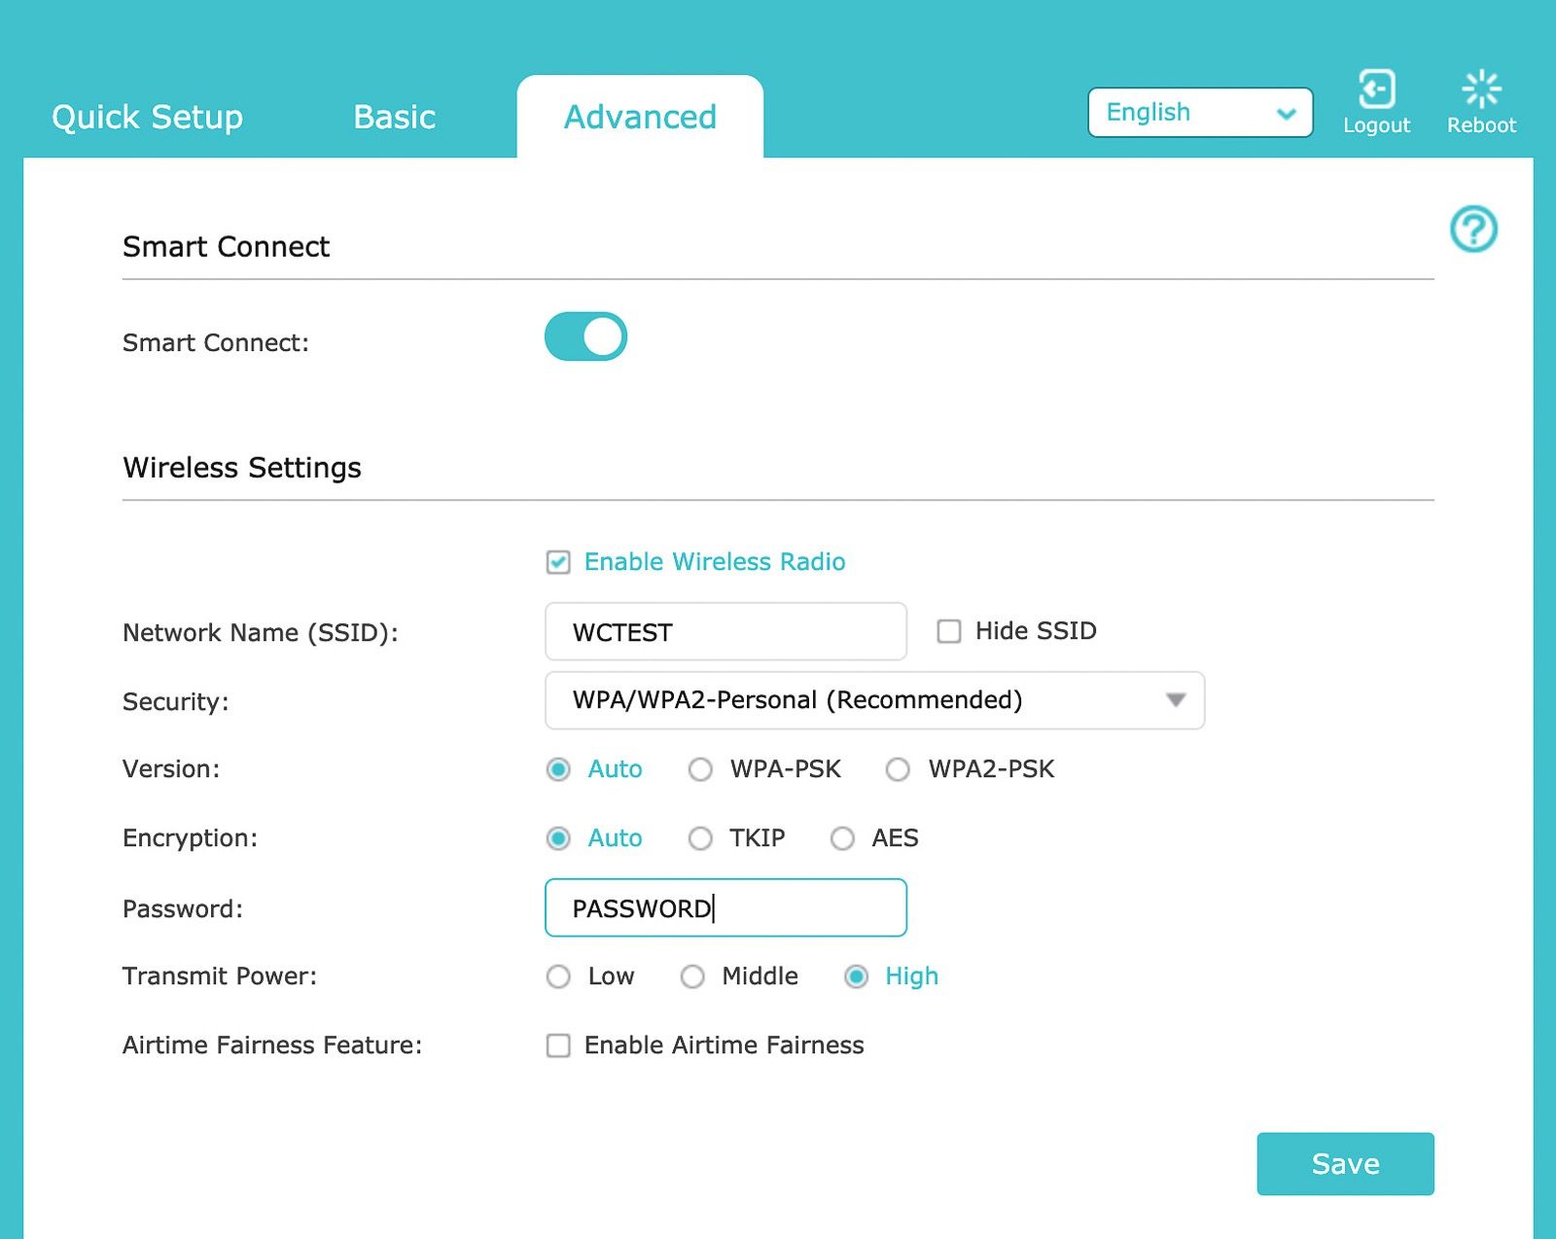The height and width of the screenshot is (1239, 1556).
Task: Toggle the Smart Connect switch
Action: point(585,336)
